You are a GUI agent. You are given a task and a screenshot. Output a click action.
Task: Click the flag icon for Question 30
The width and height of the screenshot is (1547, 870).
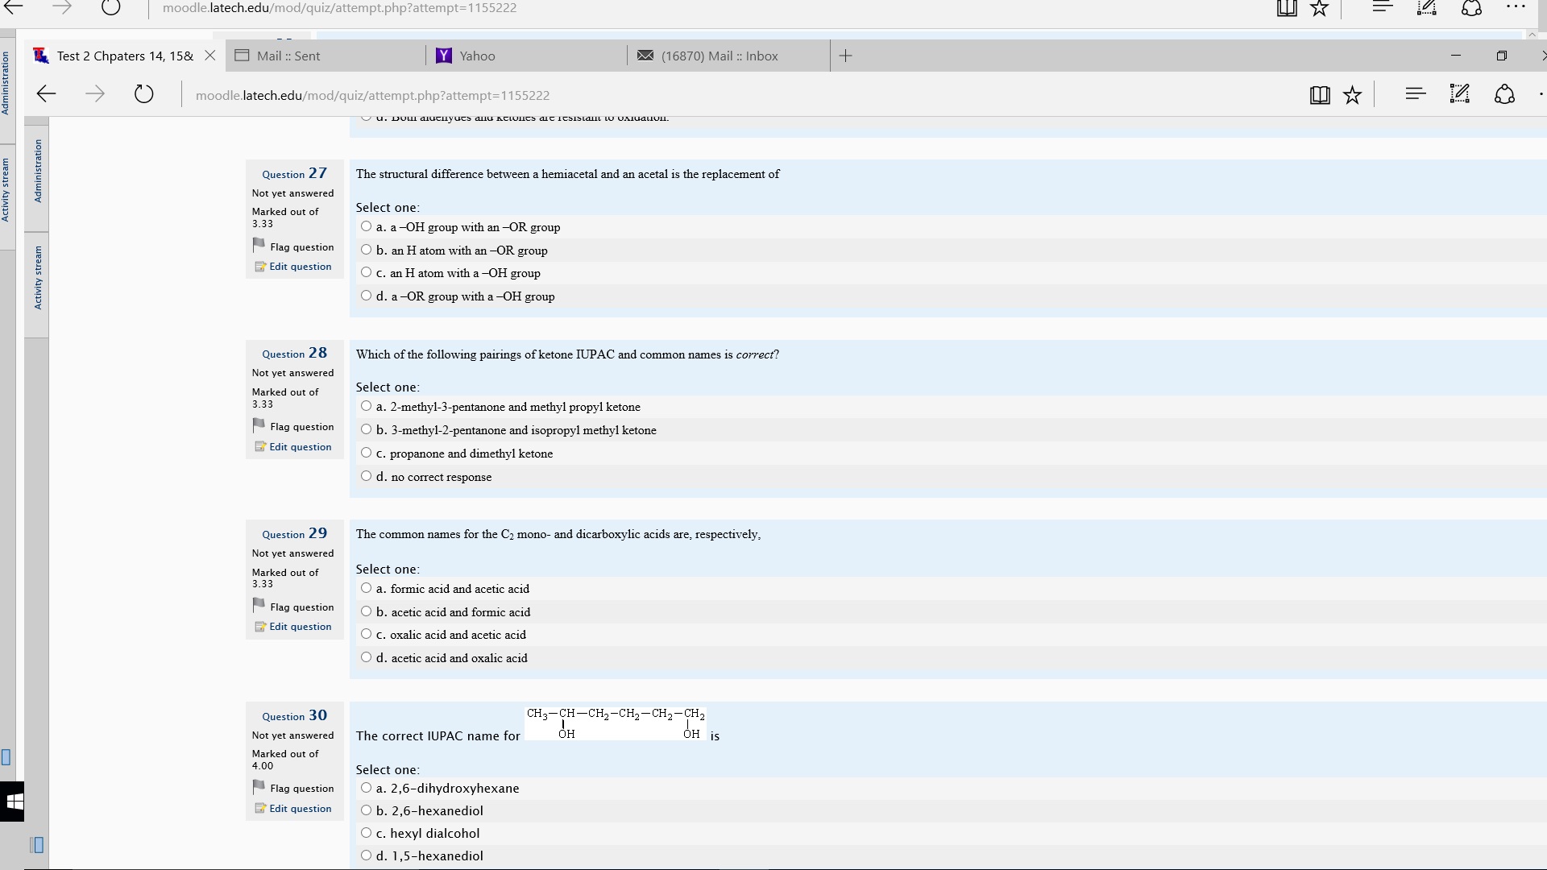(259, 787)
